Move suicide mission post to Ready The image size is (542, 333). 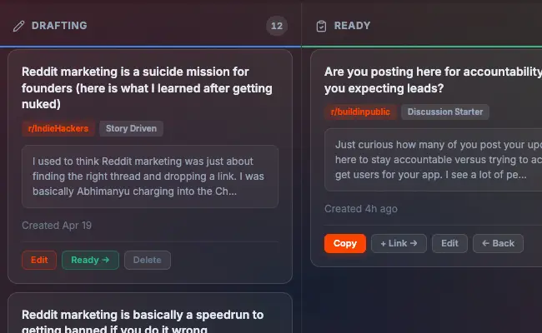point(90,260)
